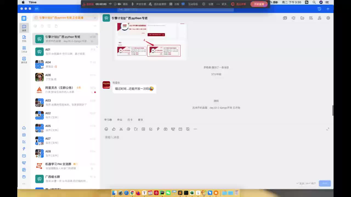Search chat history icon in chat header
This screenshot has height=197, width=351.
[x=311, y=18]
